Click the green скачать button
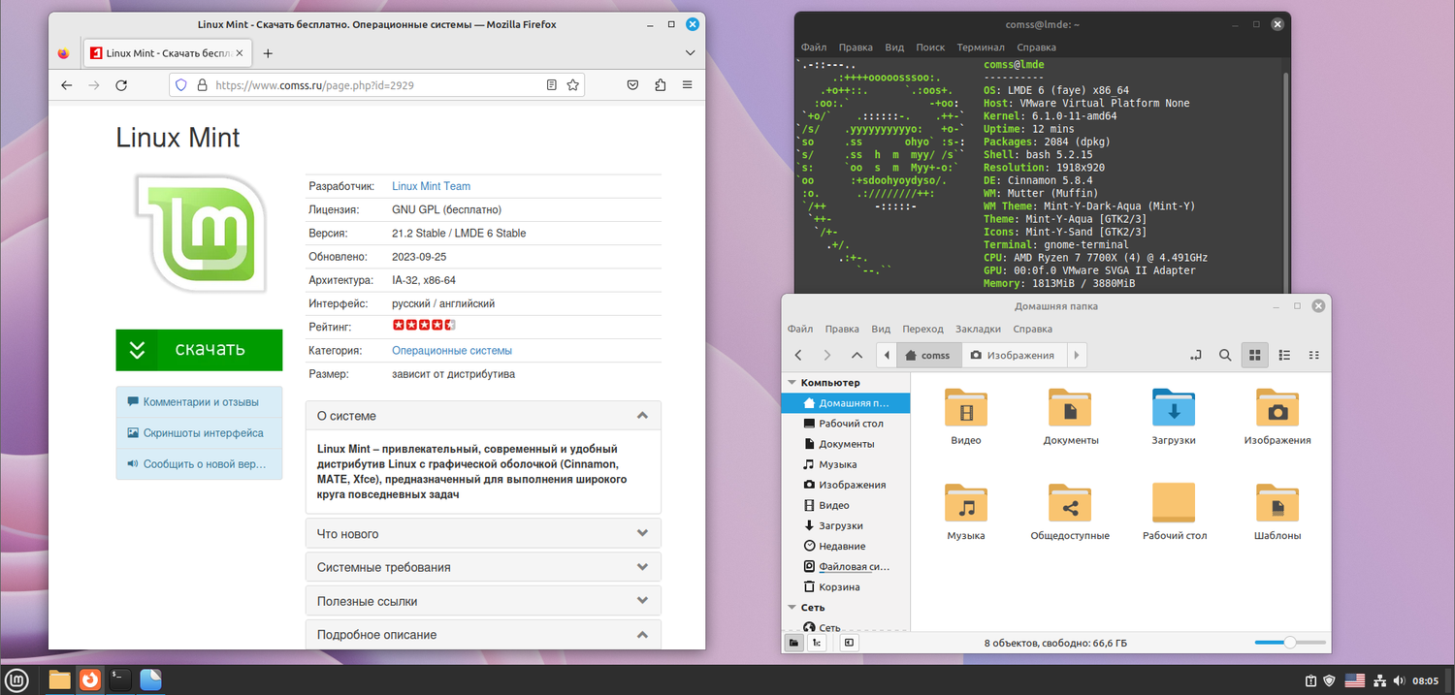Screen dimensions: 1455x695 point(199,350)
